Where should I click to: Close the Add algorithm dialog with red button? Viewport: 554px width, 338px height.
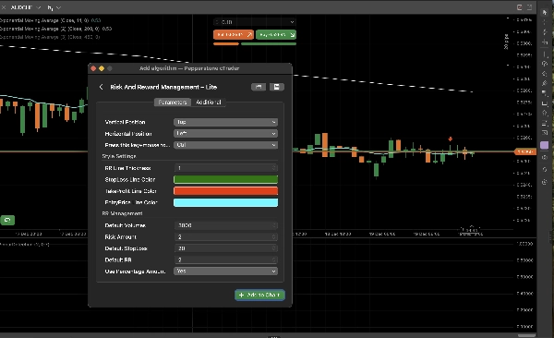[93, 68]
